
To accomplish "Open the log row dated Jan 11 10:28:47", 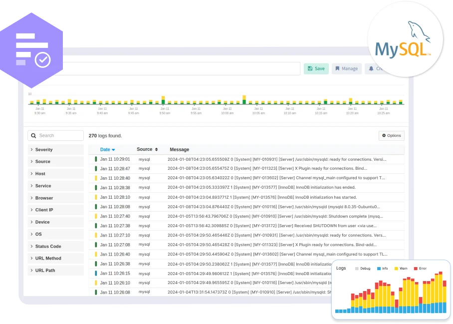I will 246,169.
